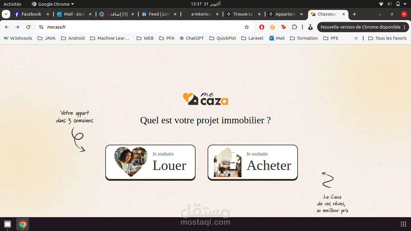The width and height of the screenshot is (411, 231).
Task: Switch to the e-Interieur tab
Action: click(201, 14)
